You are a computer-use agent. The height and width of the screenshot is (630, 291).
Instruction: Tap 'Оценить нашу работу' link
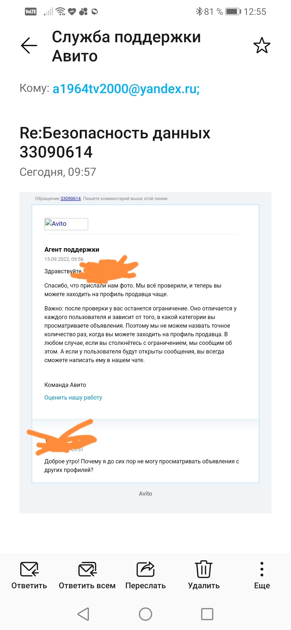click(73, 398)
